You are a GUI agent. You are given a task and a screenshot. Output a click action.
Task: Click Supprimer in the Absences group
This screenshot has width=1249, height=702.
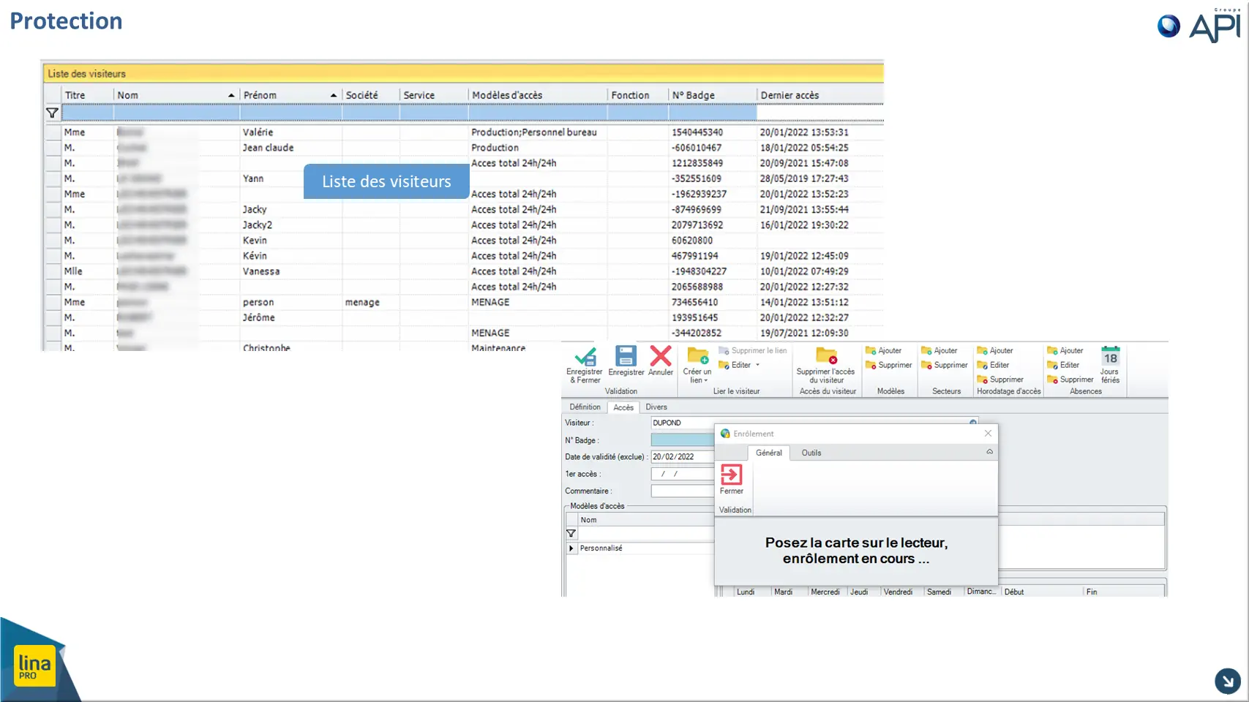pos(1070,380)
